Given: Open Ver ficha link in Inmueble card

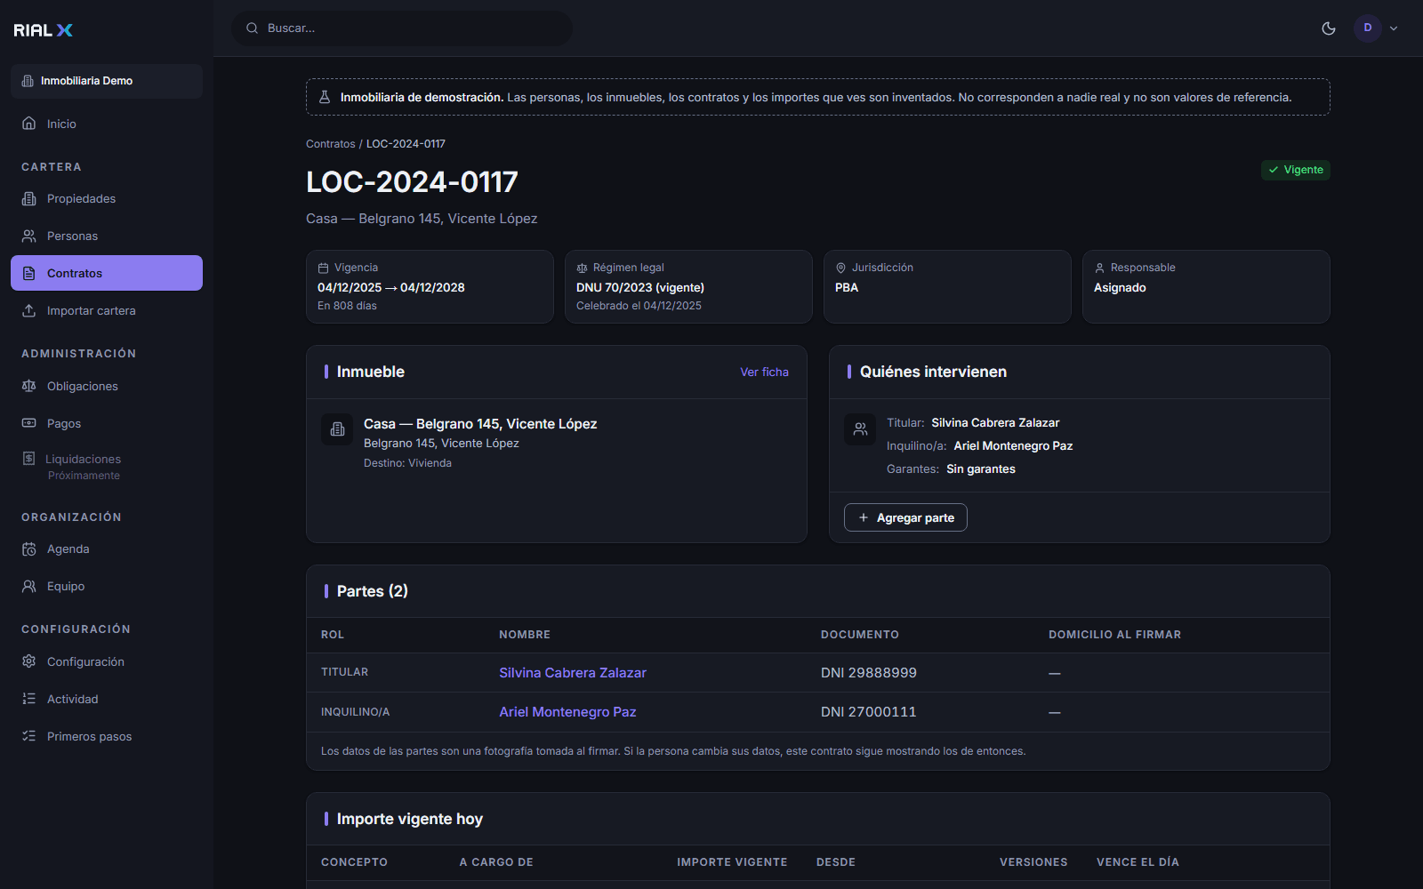Looking at the screenshot, I should (x=764, y=372).
